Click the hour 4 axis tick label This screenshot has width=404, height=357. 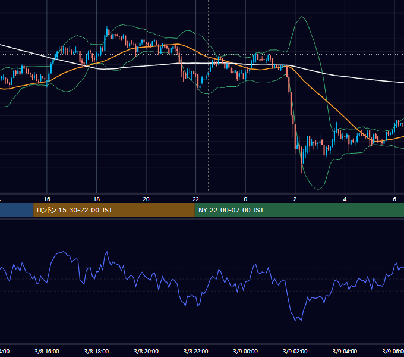click(x=345, y=199)
